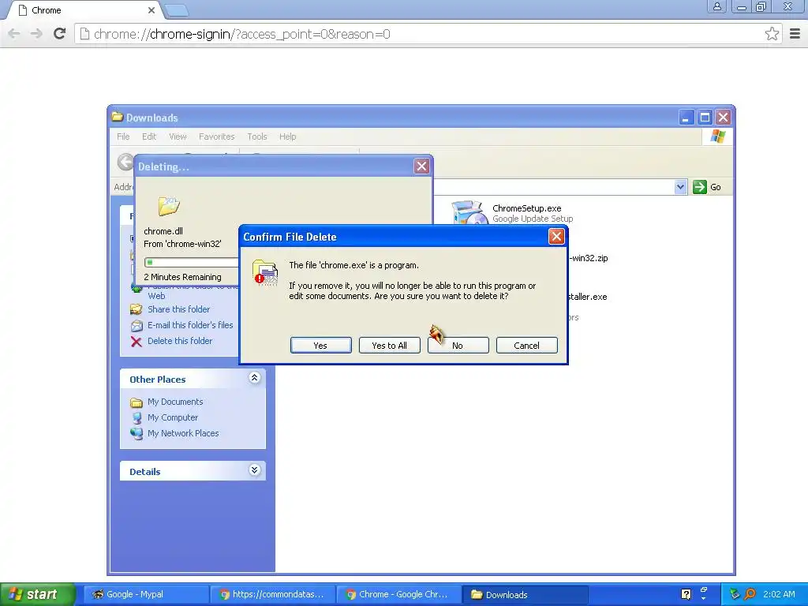Click the Go button in address bar
The image size is (808, 606).
coord(707,187)
